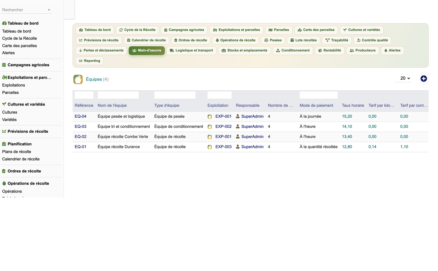The height and width of the screenshot is (271, 438).
Task: Open EXP-002 exploitation link
Action: (223, 126)
